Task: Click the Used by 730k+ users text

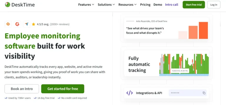Action: 19,98
